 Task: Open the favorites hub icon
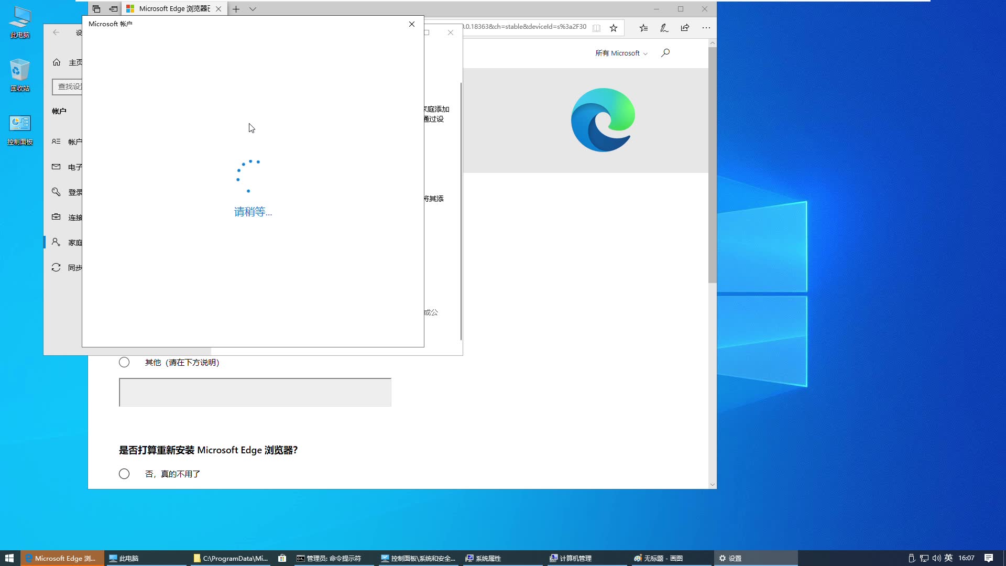click(x=643, y=28)
